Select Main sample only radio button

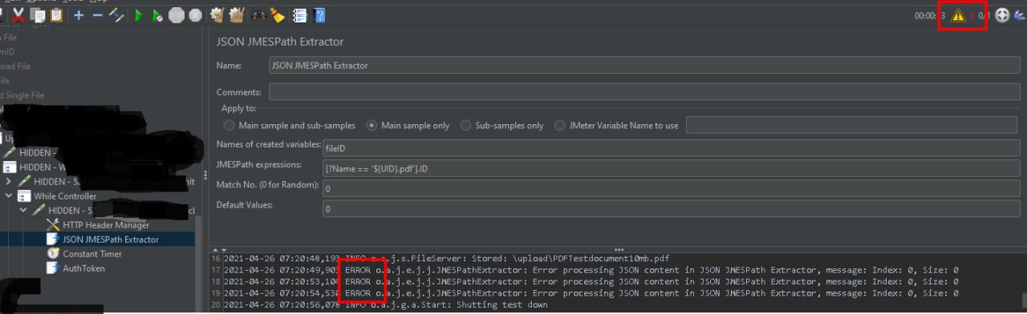[372, 126]
